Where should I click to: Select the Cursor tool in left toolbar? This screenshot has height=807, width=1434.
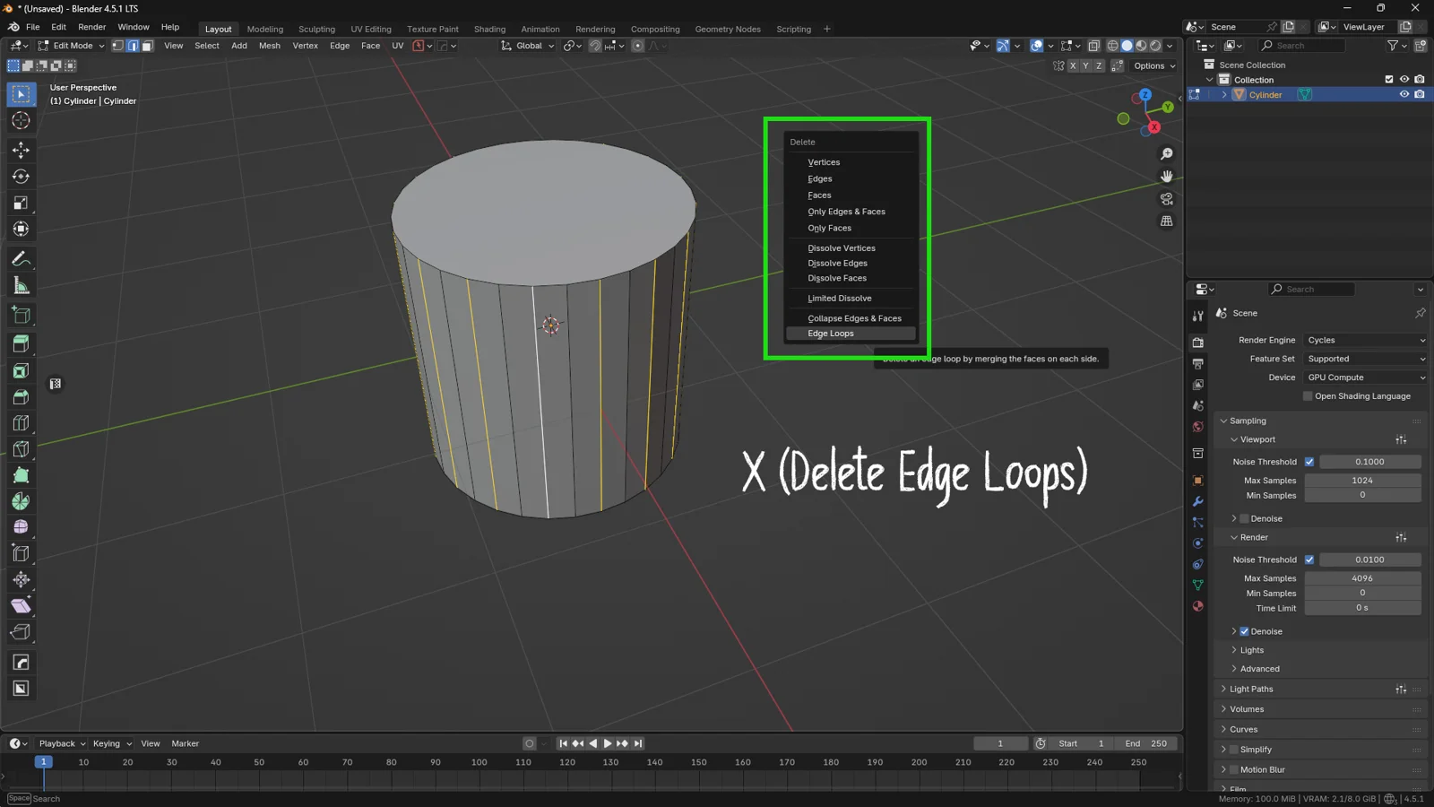click(x=21, y=121)
